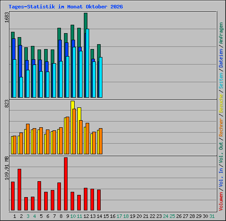This screenshot has width=226, height=221.
Task: Click the 'Vol. Out' legend label
Action: point(221,152)
